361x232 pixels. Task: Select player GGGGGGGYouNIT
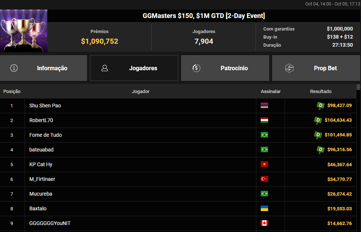pos(50,224)
